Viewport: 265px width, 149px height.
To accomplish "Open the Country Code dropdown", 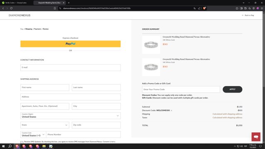I will [x=33, y=135].
